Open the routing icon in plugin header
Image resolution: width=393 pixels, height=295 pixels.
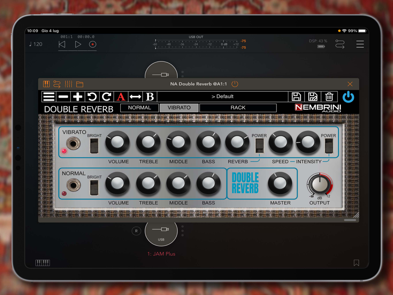pos(57,84)
